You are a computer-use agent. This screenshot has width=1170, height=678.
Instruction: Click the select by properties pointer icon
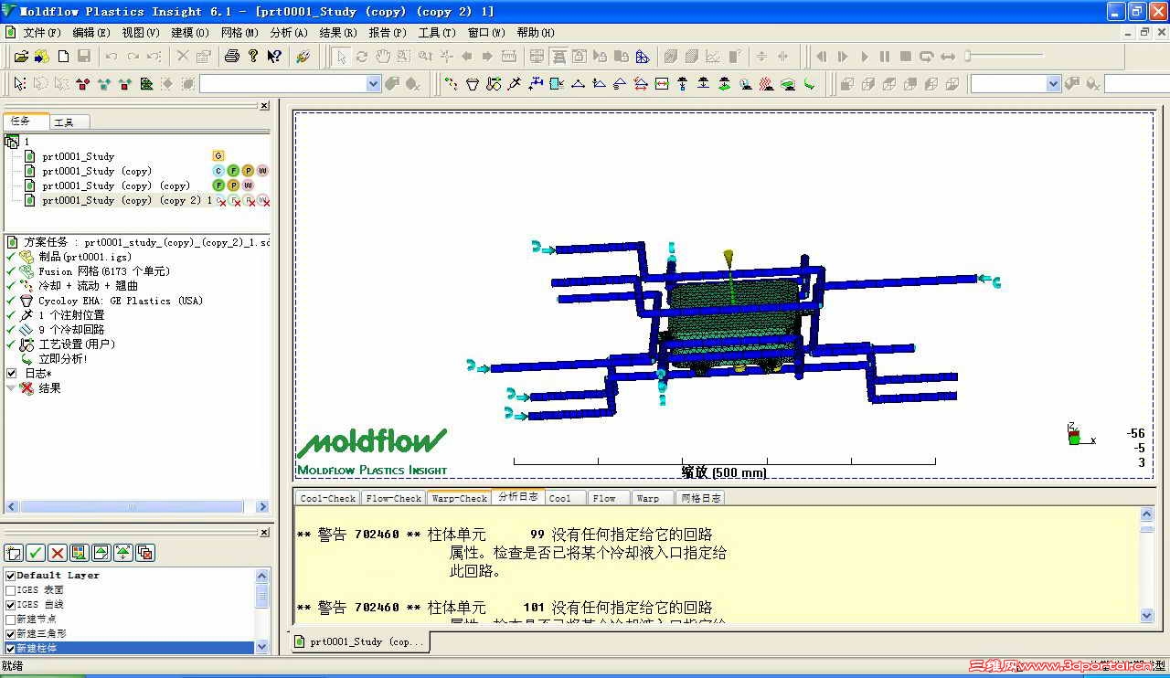coord(19,84)
